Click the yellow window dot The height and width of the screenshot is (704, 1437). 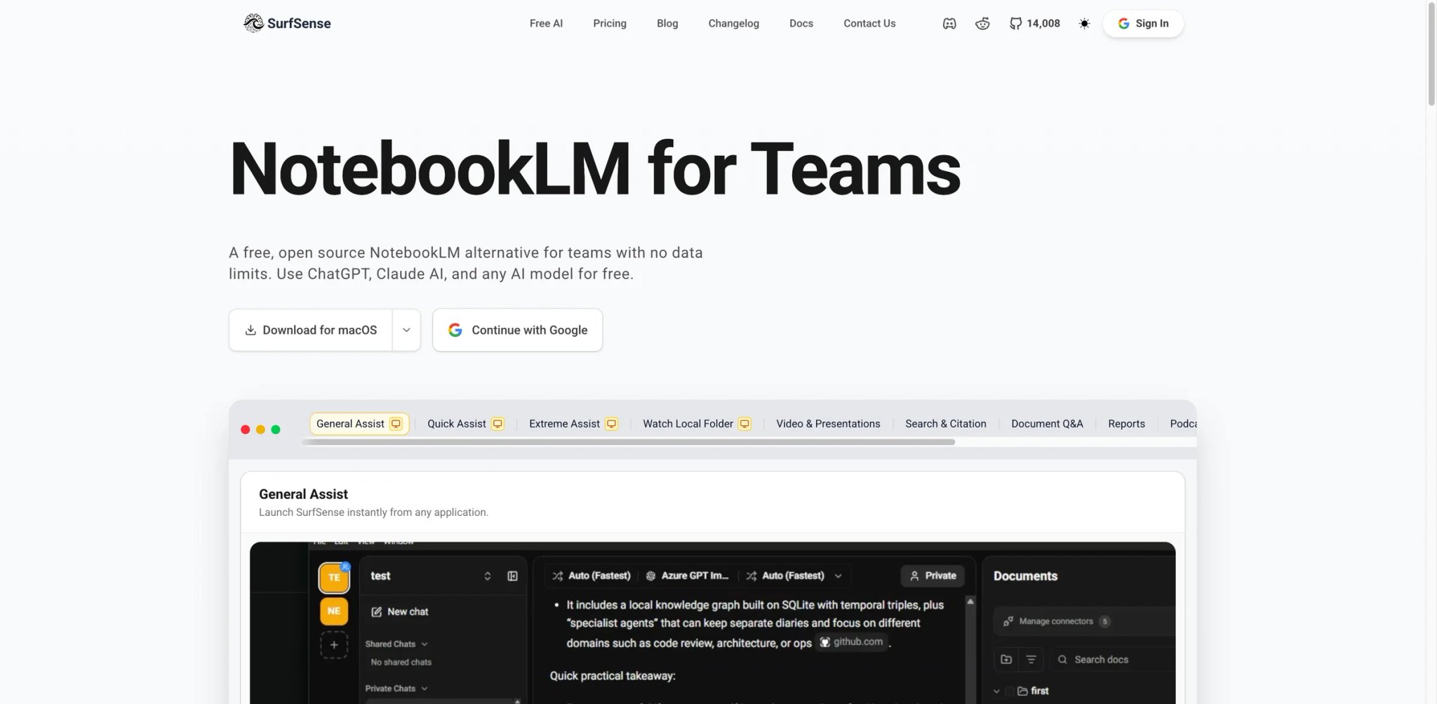(x=260, y=430)
